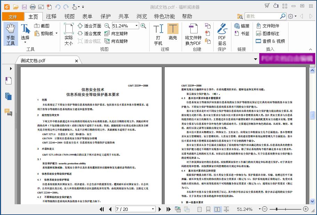
Task: Click the PDF签名 signing icon
Action: pyautogui.click(x=222, y=33)
